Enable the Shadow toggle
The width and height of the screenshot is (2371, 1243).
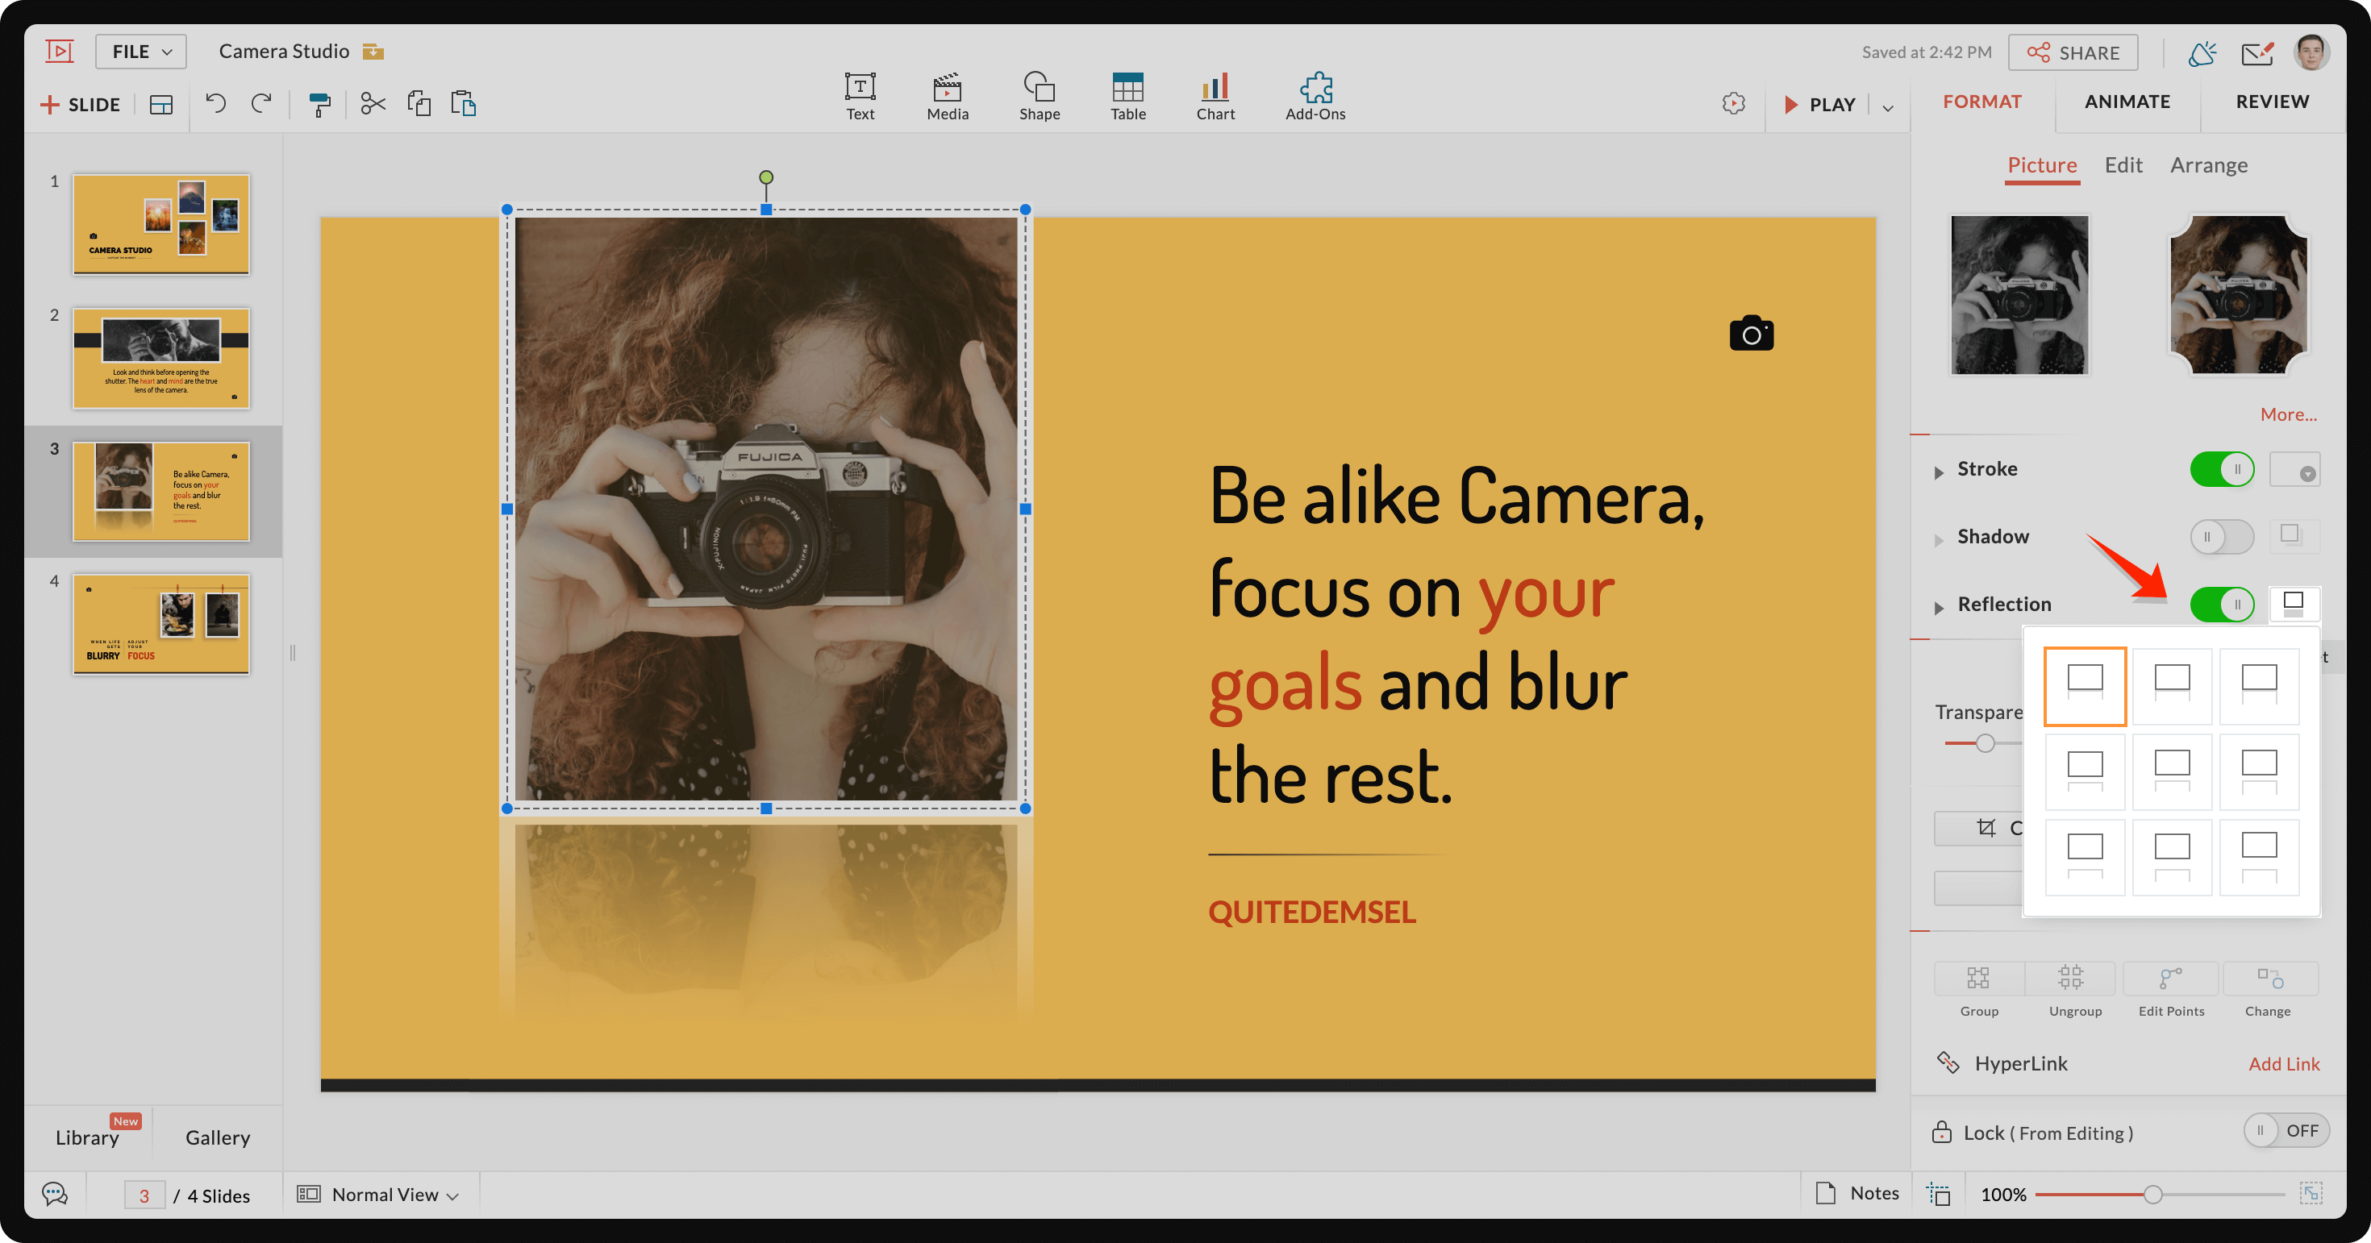pos(2221,536)
